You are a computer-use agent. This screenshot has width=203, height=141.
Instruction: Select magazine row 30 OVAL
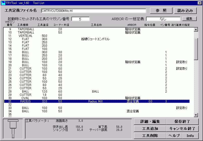(97, 98)
